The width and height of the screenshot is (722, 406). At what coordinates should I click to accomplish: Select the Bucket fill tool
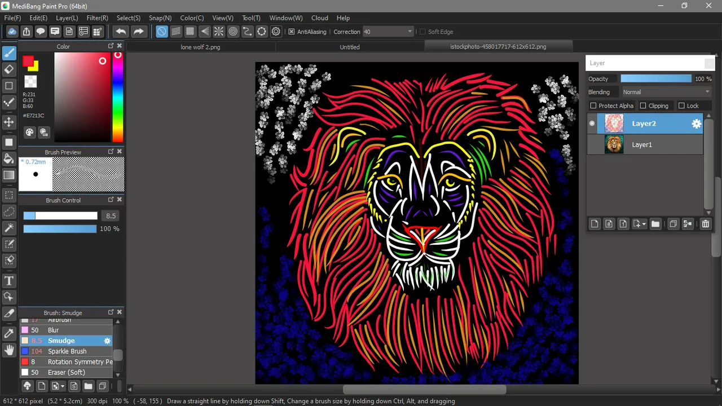9,158
